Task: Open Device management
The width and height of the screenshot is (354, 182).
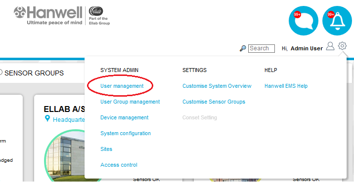Action: coord(125,117)
